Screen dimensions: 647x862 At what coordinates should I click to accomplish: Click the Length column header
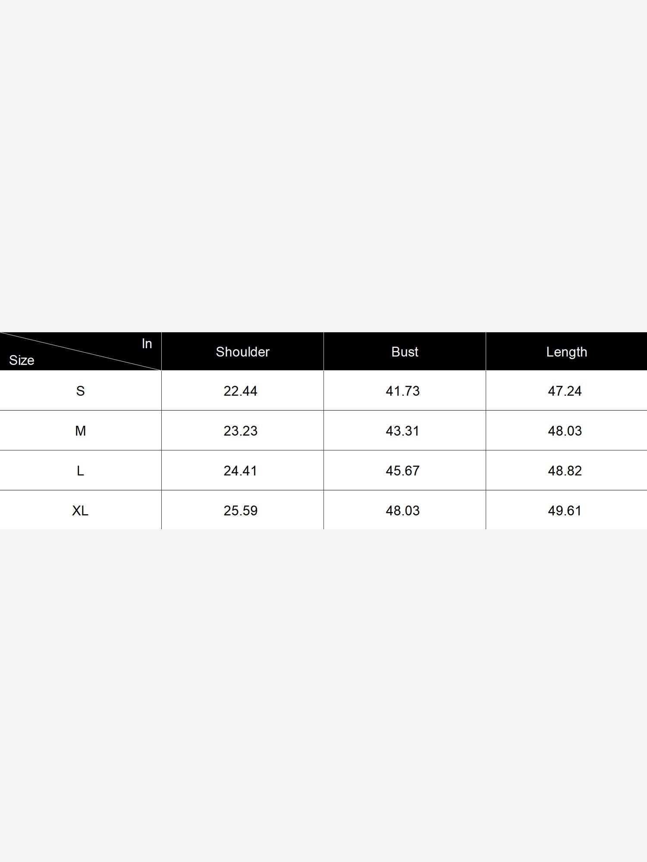pyautogui.click(x=566, y=352)
